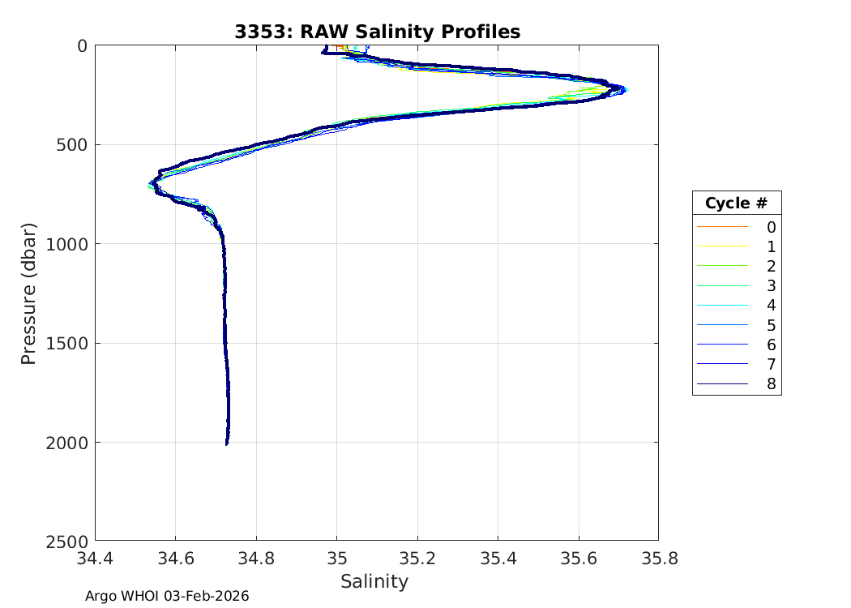Click the 2000 tick on pressure axis
Screen dimensions: 851x608
tap(70, 443)
